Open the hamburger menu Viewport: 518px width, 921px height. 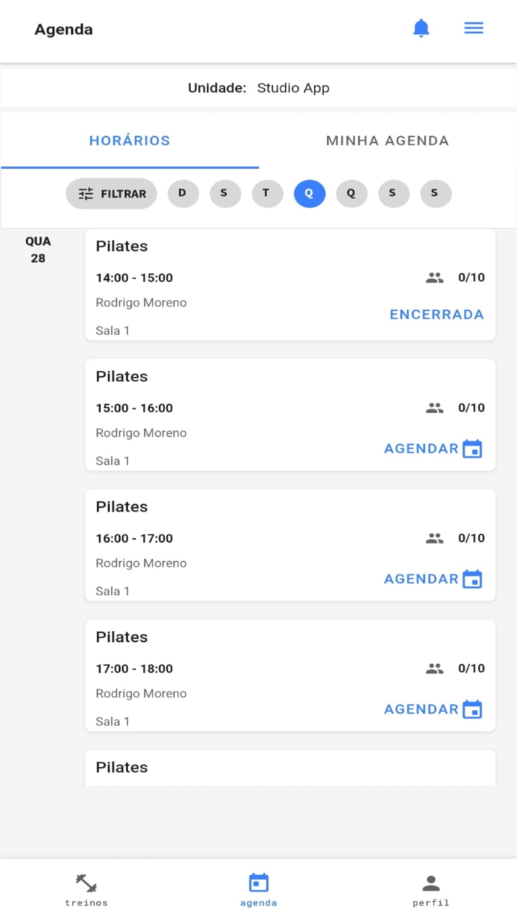pyautogui.click(x=473, y=27)
